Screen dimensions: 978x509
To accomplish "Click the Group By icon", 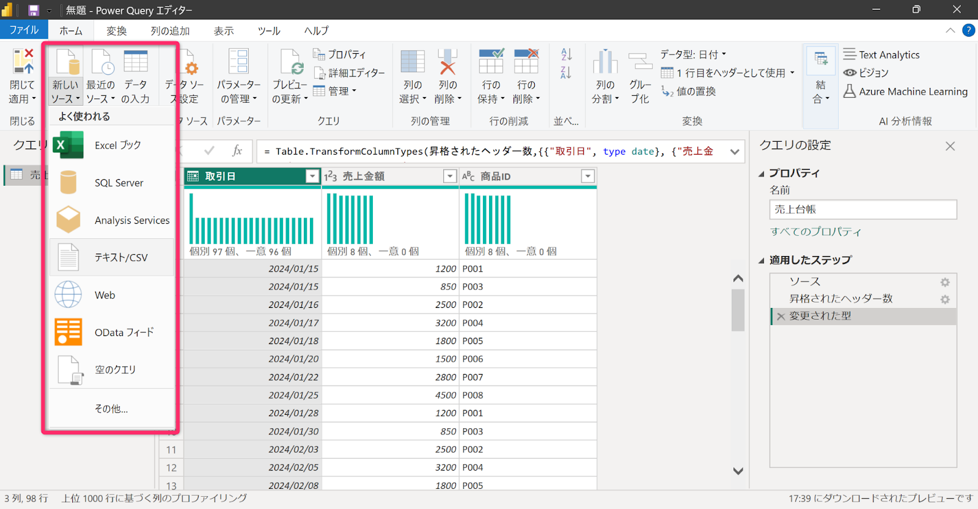I will [x=640, y=62].
